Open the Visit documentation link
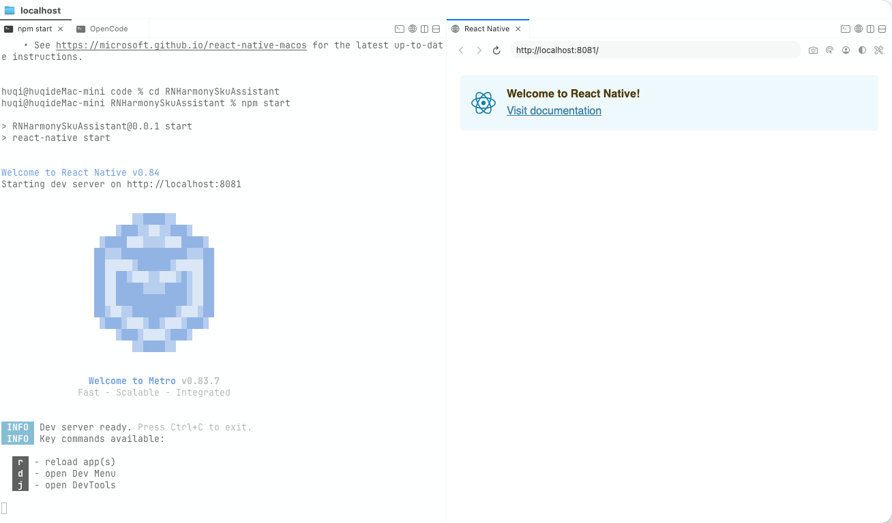This screenshot has height=523, width=892. [554, 111]
